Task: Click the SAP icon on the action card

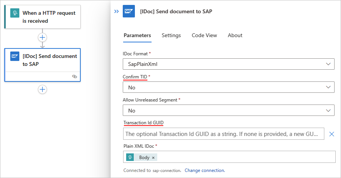Action: coord(15,56)
